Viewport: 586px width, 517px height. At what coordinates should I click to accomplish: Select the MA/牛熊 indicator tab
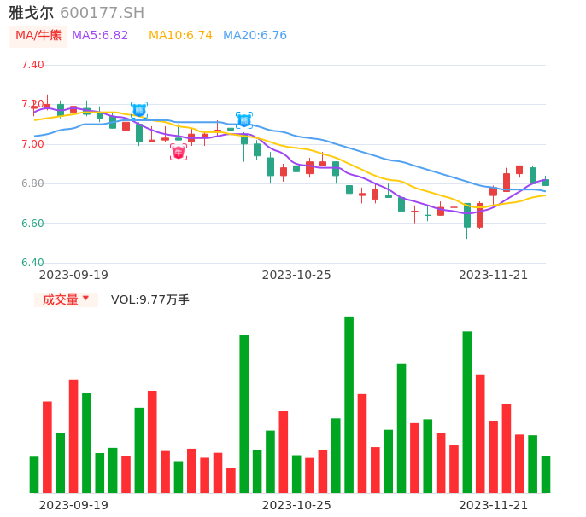pyautogui.click(x=38, y=36)
